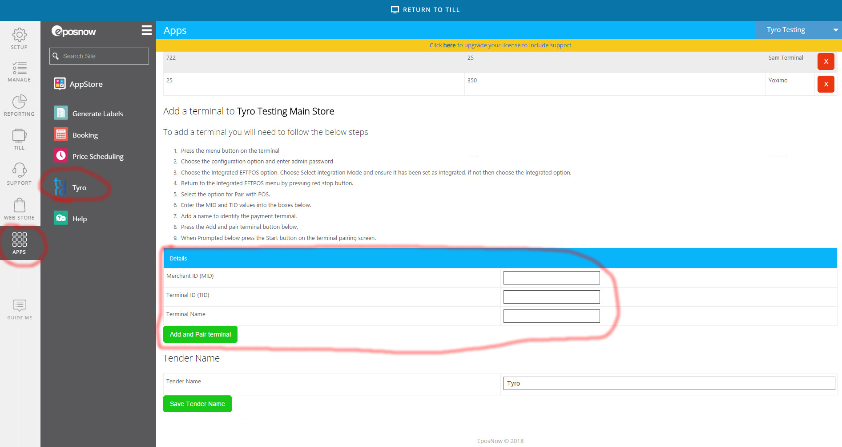842x447 pixels.
Task: Click here to upgrade your license
Action: click(x=449, y=45)
